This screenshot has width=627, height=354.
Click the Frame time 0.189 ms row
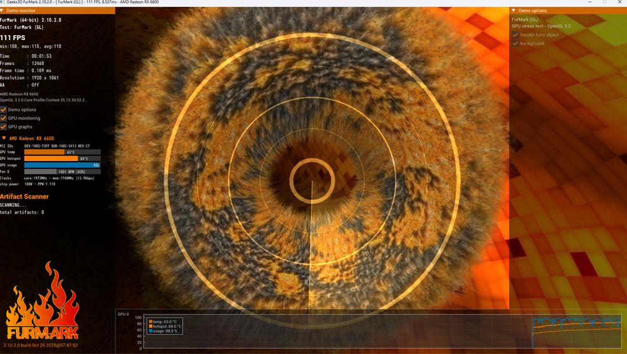(26, 70)
